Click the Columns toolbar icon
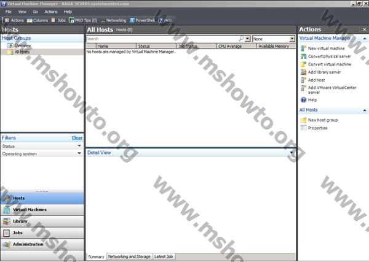 pyautogui.click(x=30, y=20)
